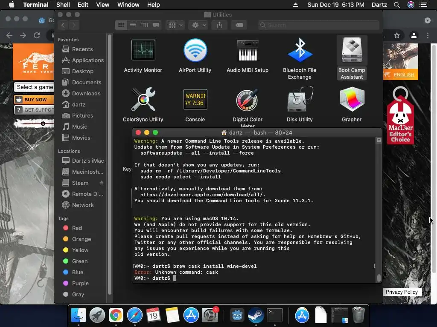Click Dartz user name in menu bar
This screenshot has height=327, width=437.
point(379,5)
